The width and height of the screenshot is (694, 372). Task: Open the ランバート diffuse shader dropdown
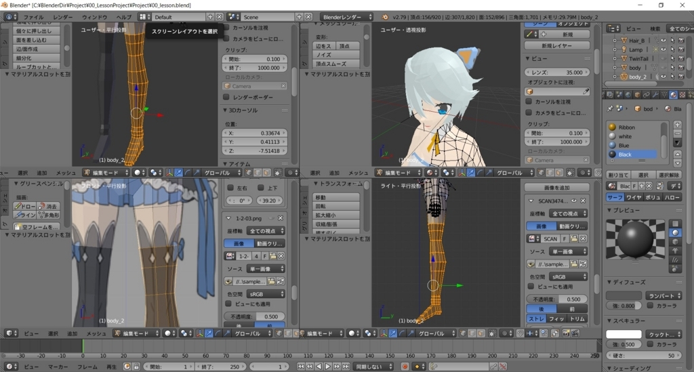(663, 295)
